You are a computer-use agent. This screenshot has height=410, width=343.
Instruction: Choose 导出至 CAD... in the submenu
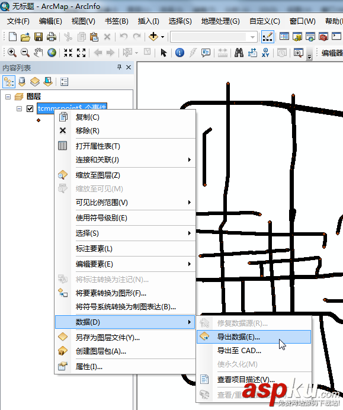[254, 351]
